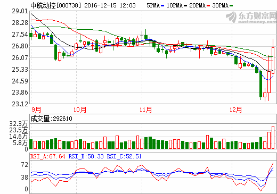Viewport: 277px width, 194px height.
Task: Click the 5.8万 volume axis label
Action: coord(20,143)
